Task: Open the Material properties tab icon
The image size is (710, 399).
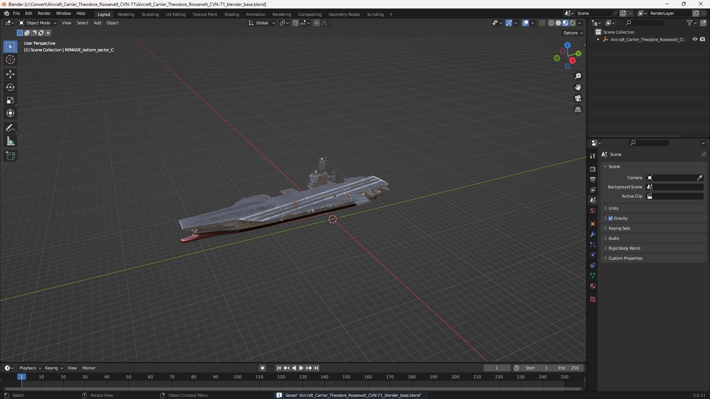Action: pos(593,286)
